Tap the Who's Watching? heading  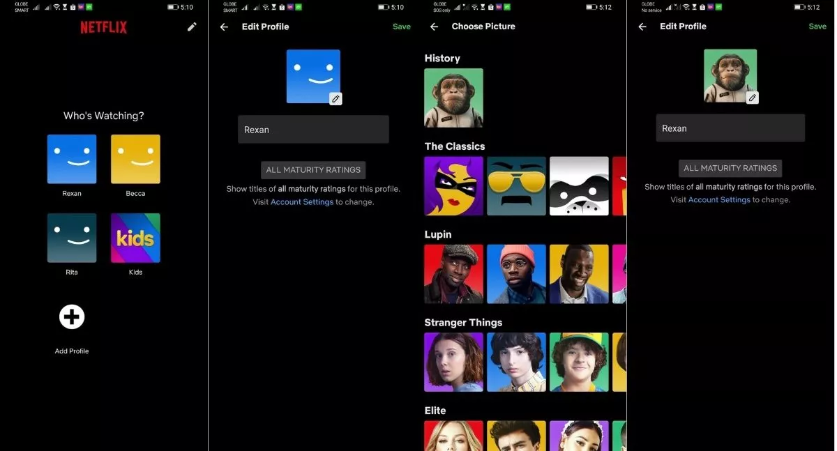[x=104, y=116]
